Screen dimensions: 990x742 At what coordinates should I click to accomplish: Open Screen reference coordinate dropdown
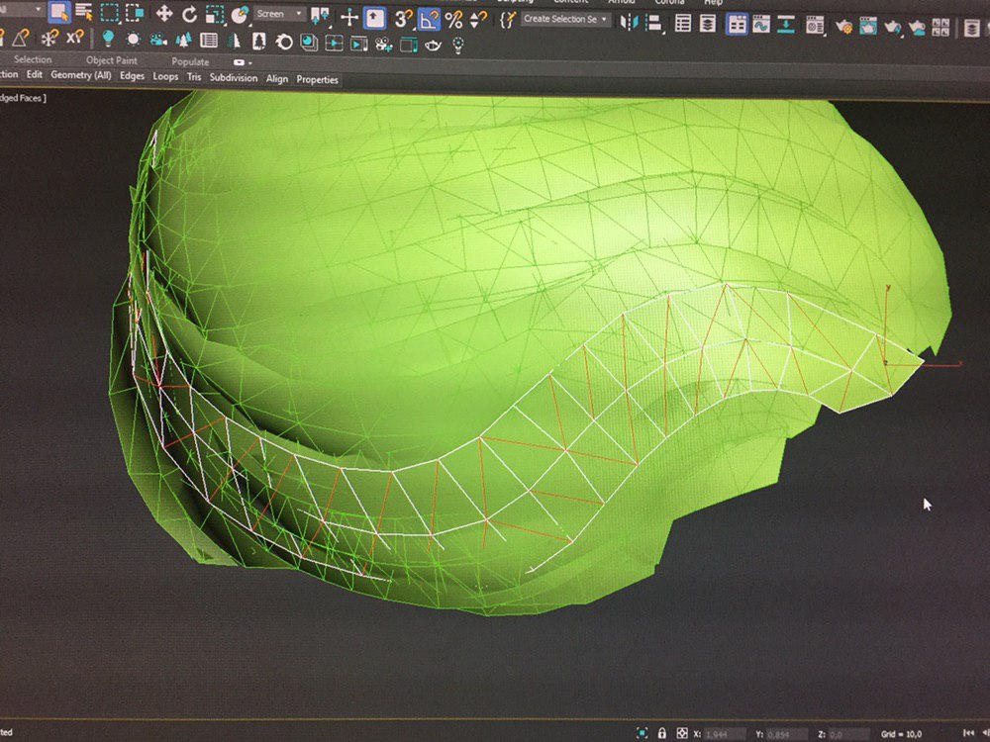click(279, 14)
